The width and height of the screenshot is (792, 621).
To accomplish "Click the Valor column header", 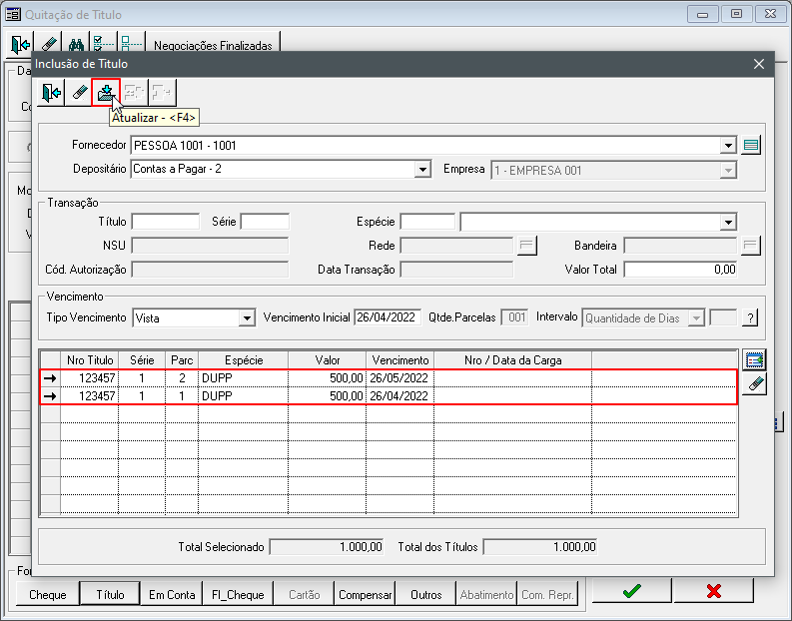I will [328, 360].
